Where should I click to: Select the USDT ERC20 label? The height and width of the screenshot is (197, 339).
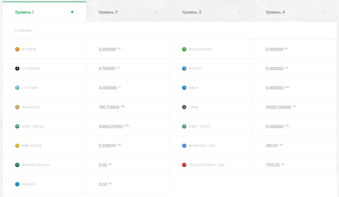pos(200,126)
